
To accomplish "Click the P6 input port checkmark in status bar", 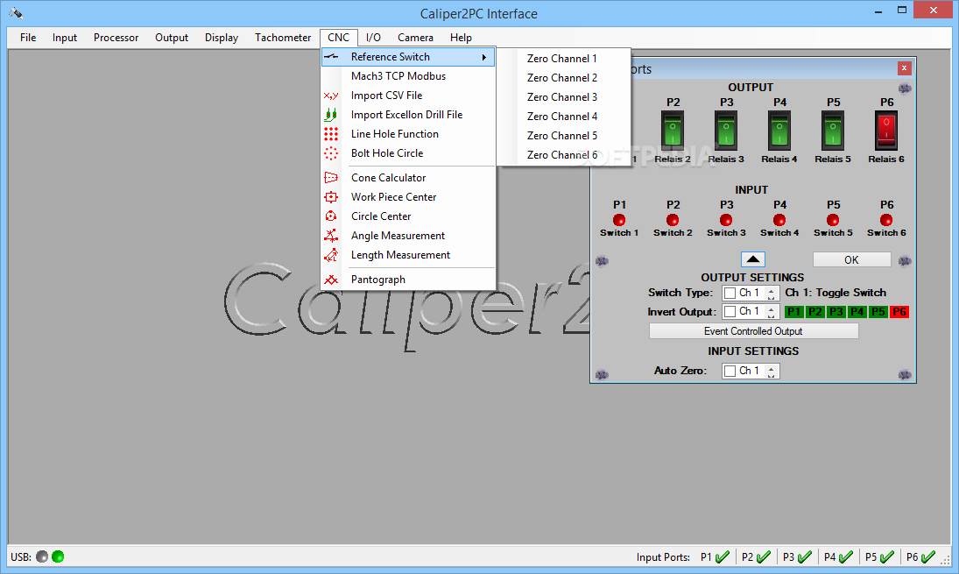I will click(x=928, y=556).
